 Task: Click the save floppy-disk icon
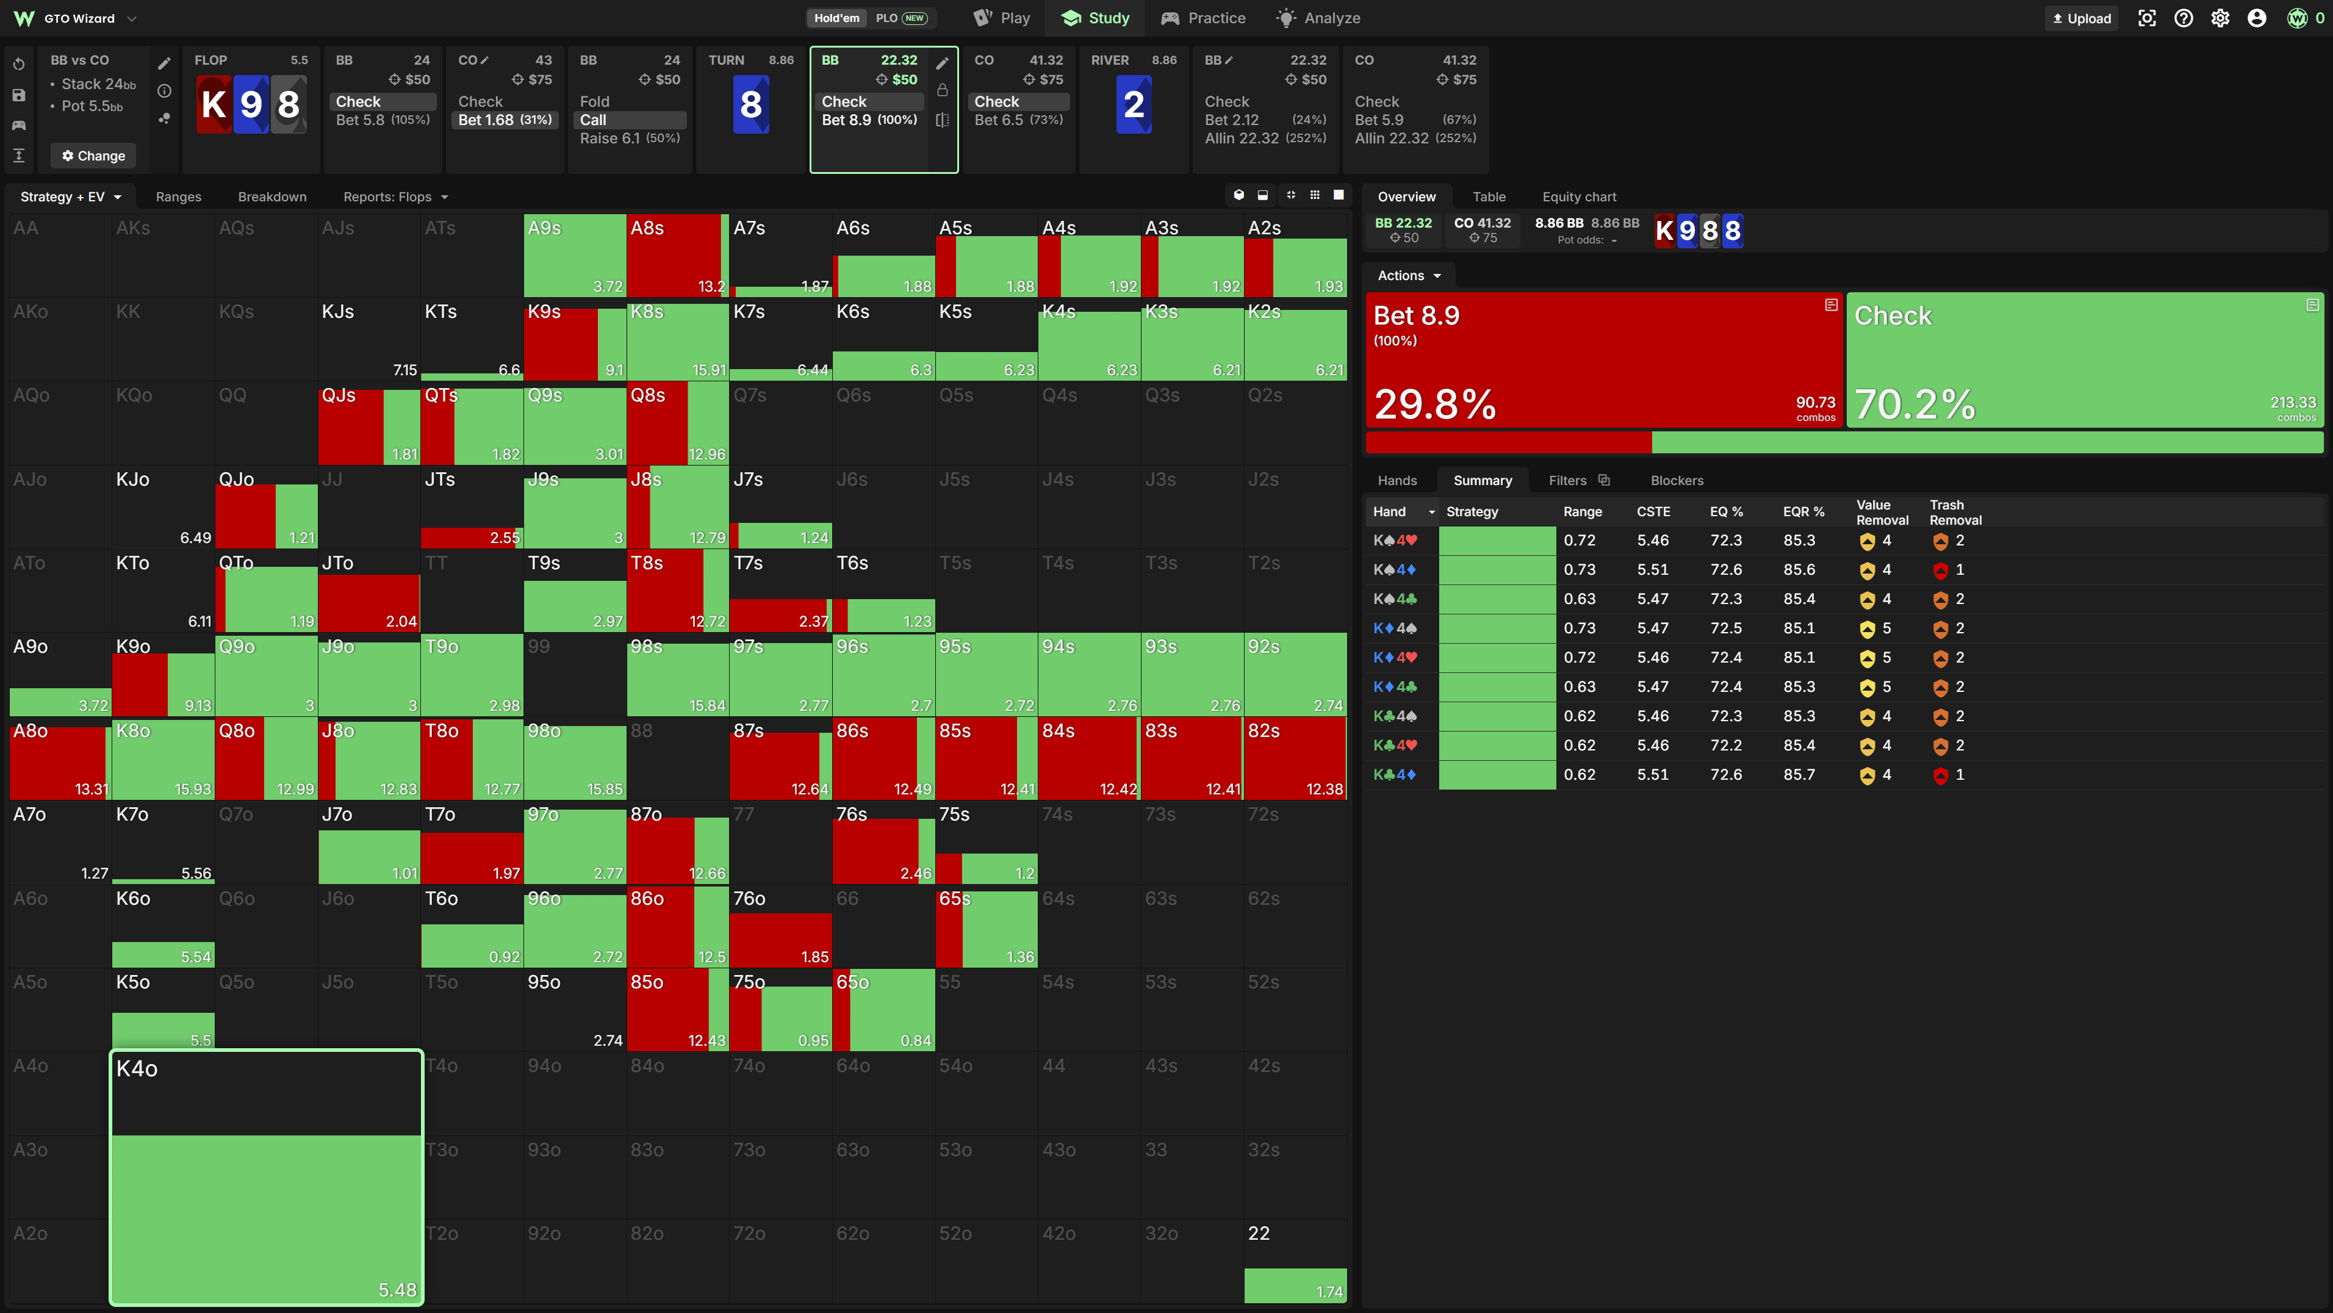[19, 95]
